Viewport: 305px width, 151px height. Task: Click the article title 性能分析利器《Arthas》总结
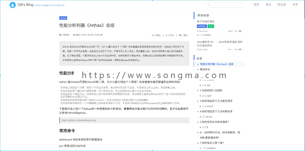[87, 25]
